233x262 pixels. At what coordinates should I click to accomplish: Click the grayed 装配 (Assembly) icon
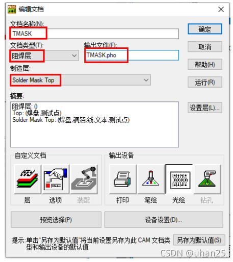[x=84, y=179]
